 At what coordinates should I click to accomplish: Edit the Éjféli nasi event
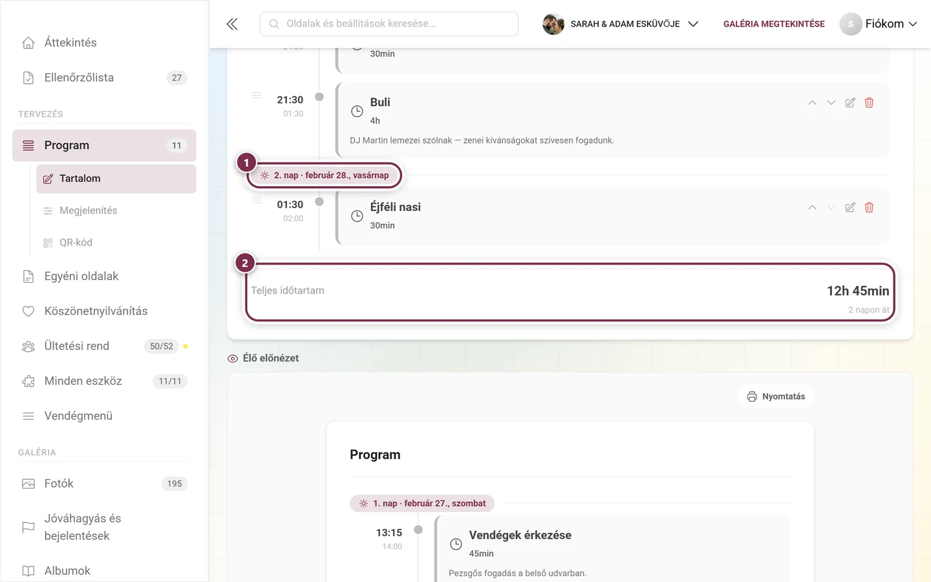[x=850, y=208]
